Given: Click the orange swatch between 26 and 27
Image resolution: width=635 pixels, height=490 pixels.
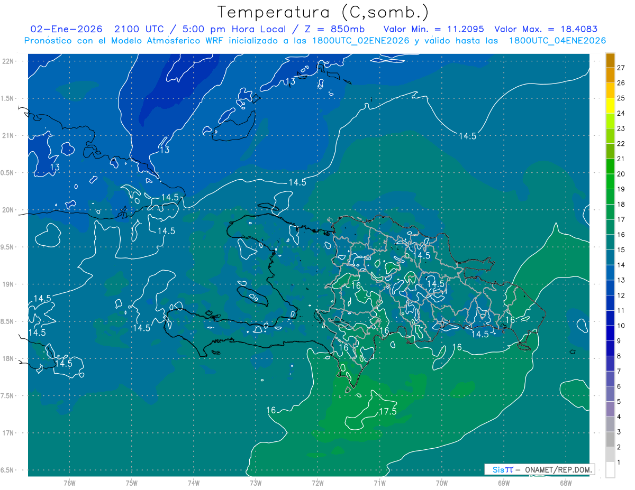Looking at the screenshot, I should [x=611, y=75].
